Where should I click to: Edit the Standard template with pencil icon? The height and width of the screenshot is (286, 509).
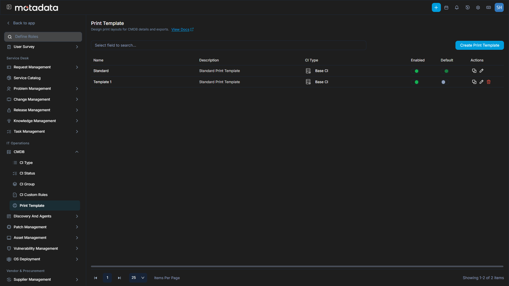coord(481,71)
